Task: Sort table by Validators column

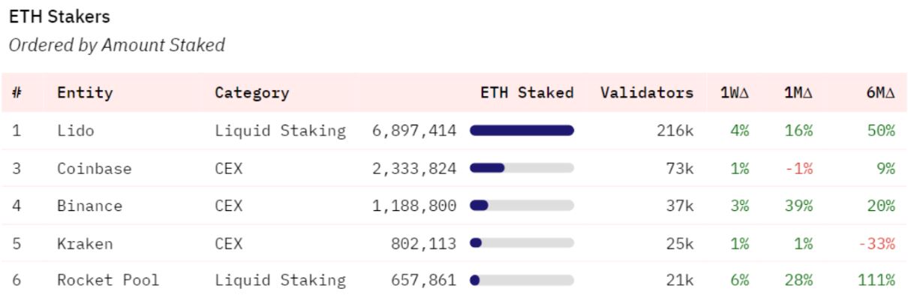Action: pos(647,94)
